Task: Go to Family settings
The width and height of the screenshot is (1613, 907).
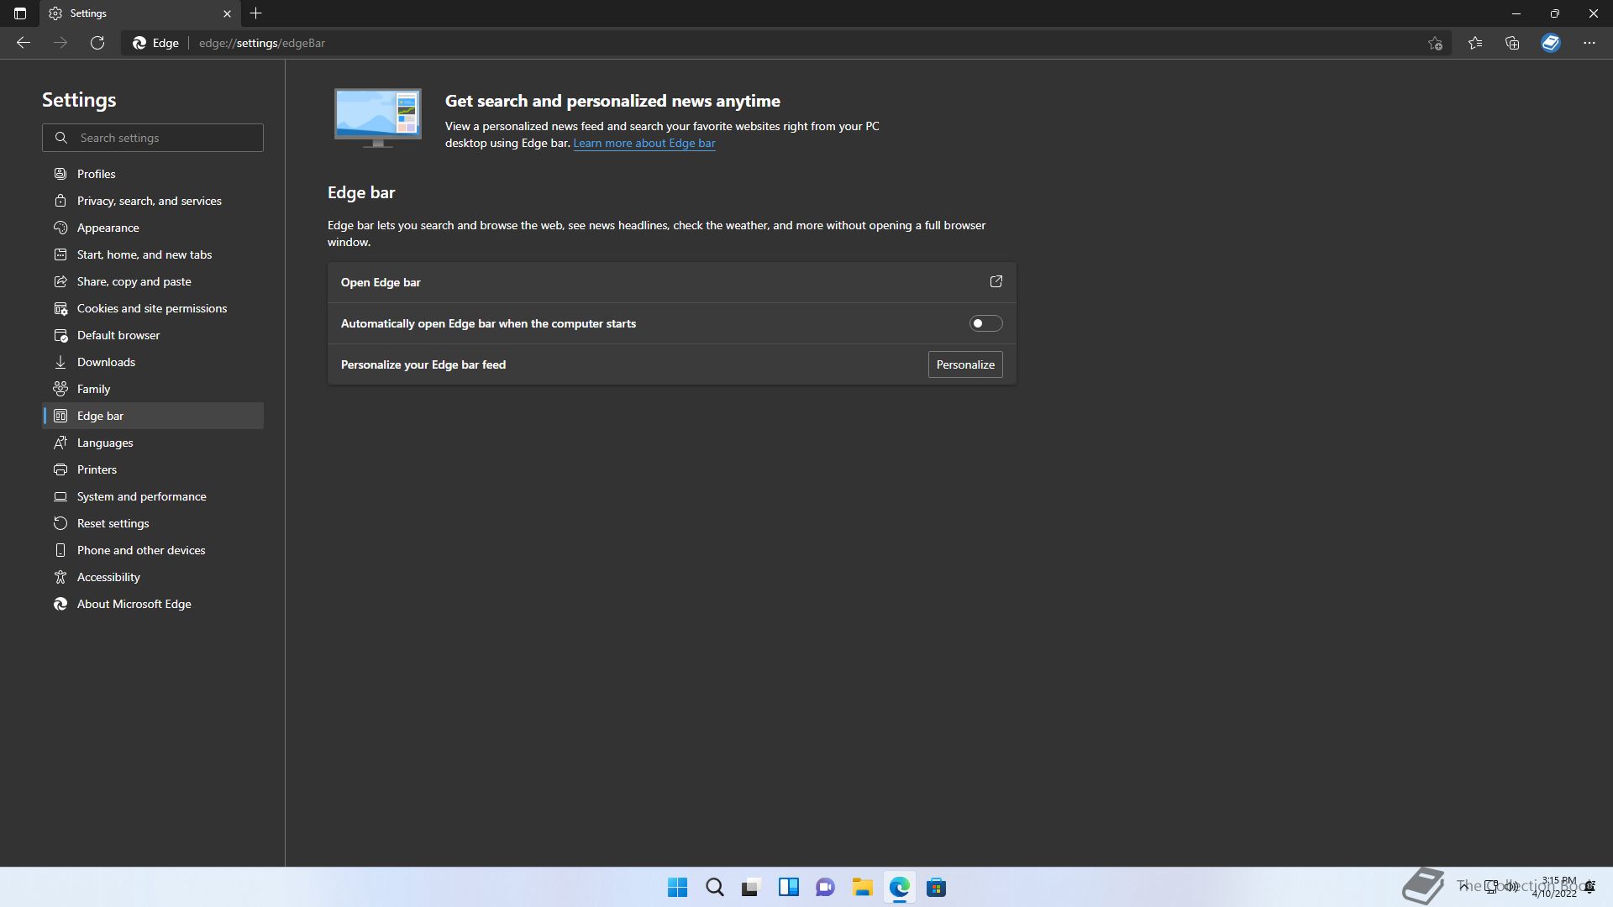Action: [153, 389]
